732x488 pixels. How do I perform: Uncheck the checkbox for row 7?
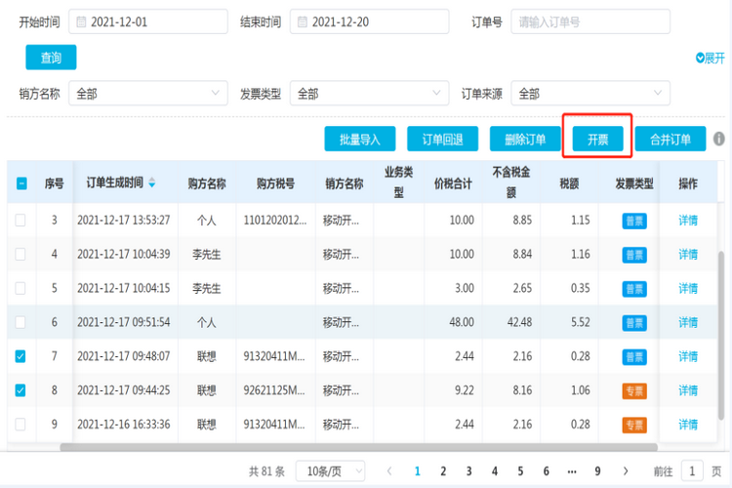tap(20, 356)
